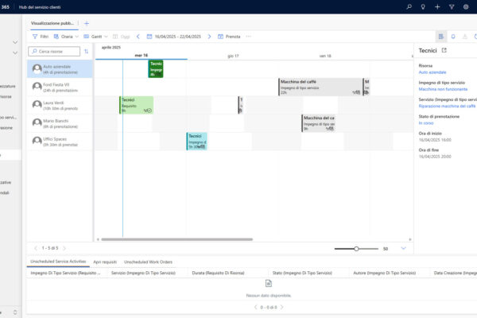Go to previous page in requirements grid
This screenshot has height=318, width=477.
[255, 308]
